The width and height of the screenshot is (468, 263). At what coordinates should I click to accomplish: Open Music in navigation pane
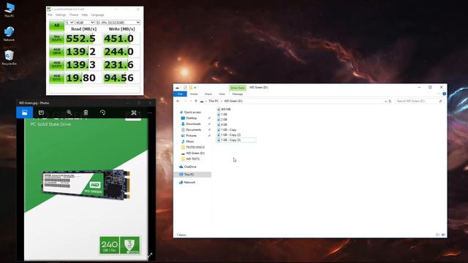pos(187,141)
